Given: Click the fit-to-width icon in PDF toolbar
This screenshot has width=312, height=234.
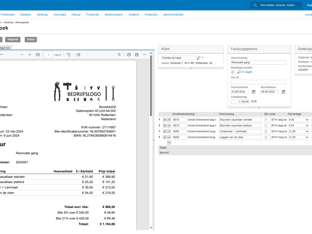Looking at the screenshot, I should pyautogui.click(x=38, y=55).
